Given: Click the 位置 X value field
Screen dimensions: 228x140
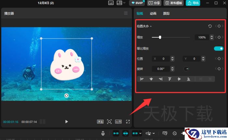Looking at the screenshot, I should coord(161,59).
